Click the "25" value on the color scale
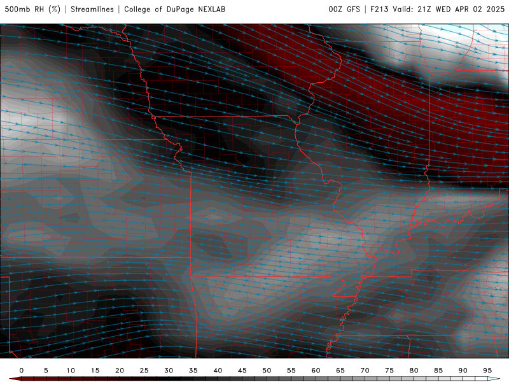The height and width of the screenshot is (382, 509). tap(144, 371)
